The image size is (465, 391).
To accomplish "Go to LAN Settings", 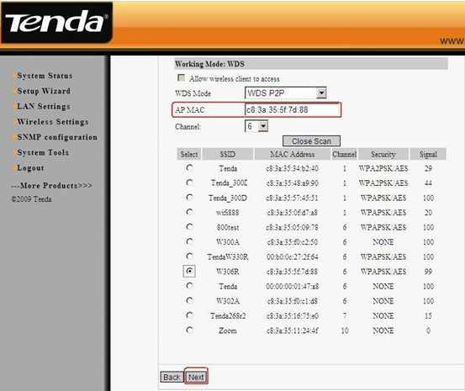I will (43, 107).
